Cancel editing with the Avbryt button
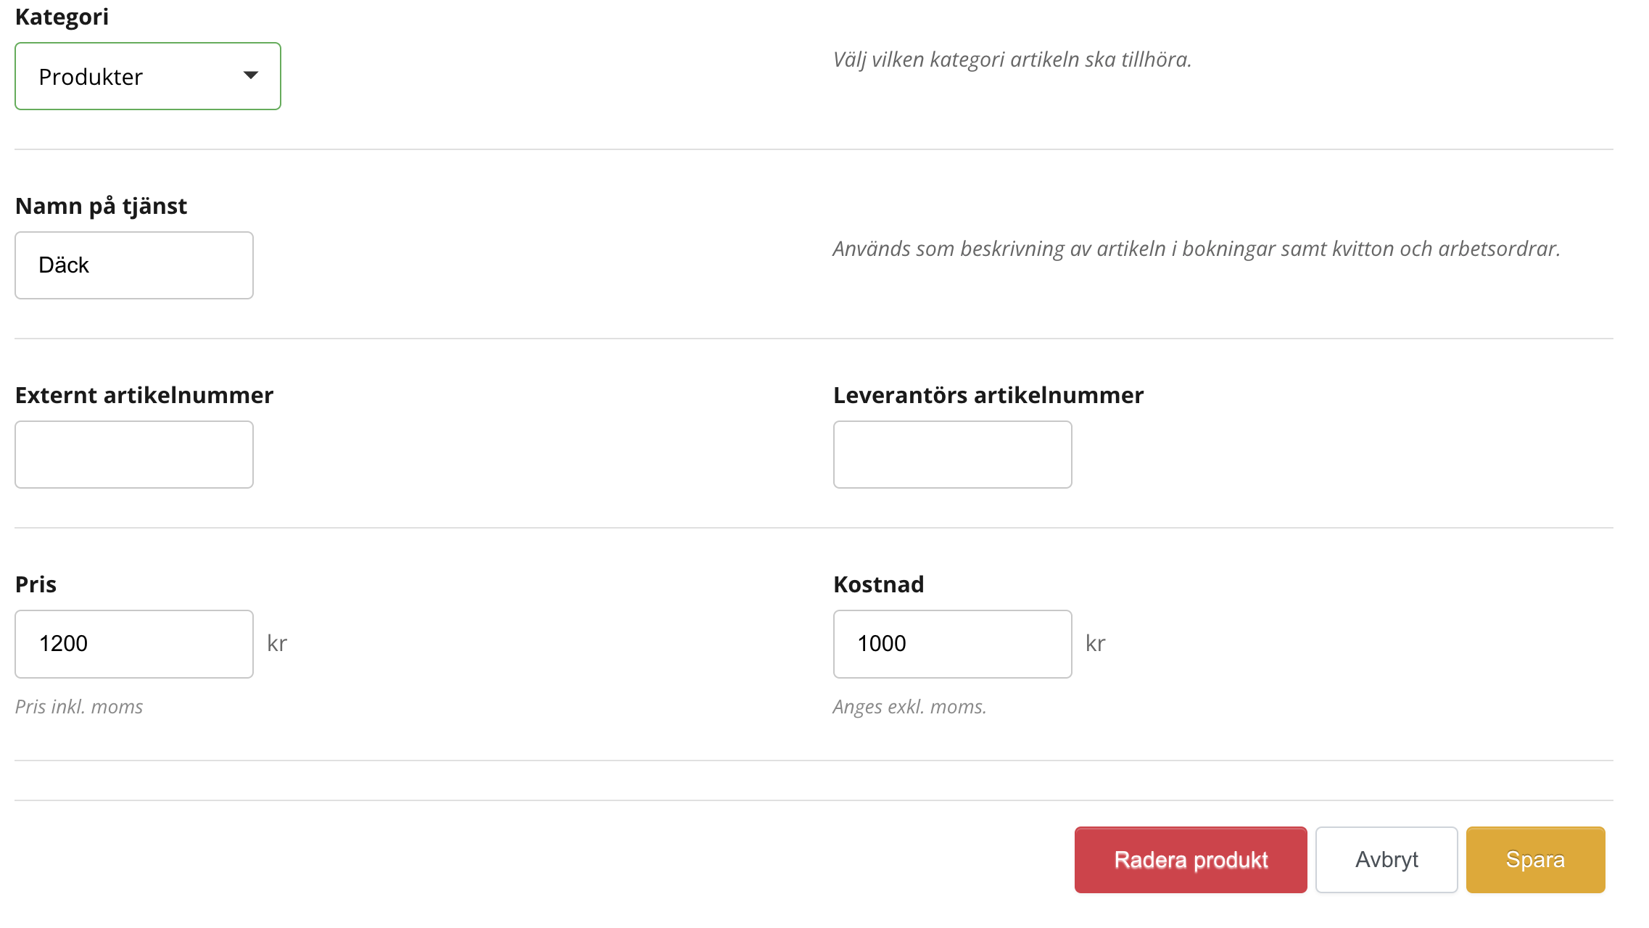 click(1386, 860)
